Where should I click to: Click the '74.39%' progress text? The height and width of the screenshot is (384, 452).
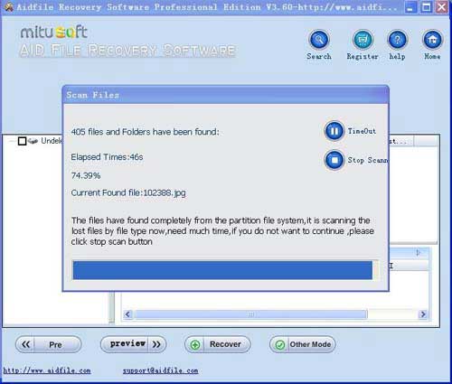pos(86,175)
